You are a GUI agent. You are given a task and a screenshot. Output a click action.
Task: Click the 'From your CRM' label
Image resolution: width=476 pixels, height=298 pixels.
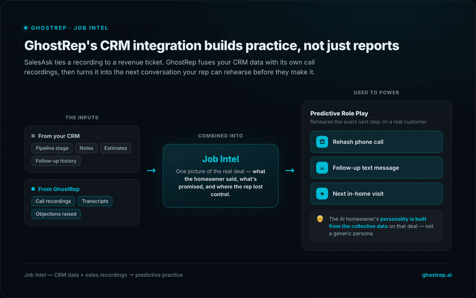pos(59,136)
